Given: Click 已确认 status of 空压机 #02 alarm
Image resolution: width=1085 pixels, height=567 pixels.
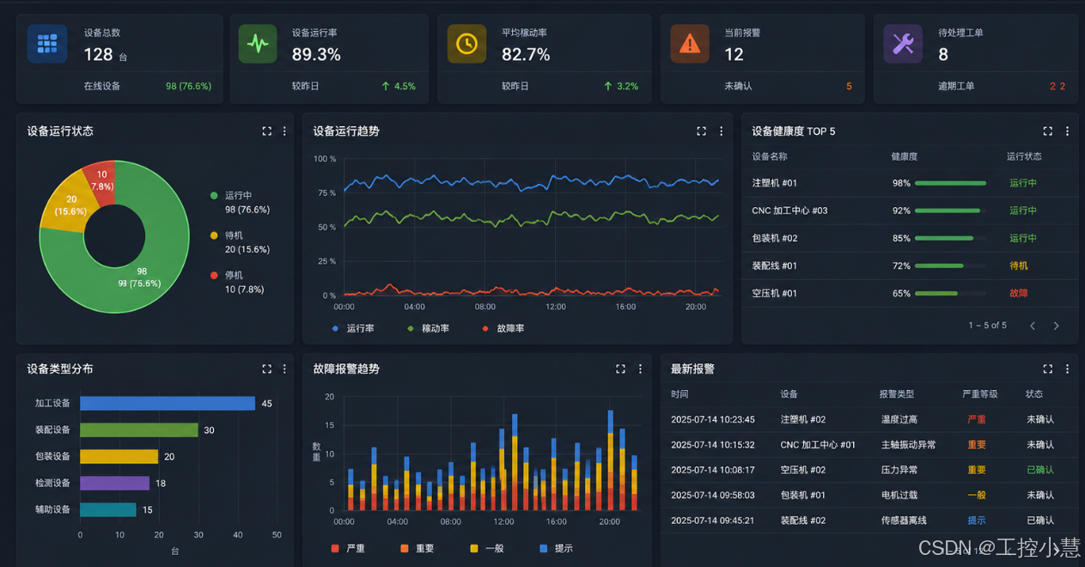Looking at the screenshot, I should (1039, 470).
